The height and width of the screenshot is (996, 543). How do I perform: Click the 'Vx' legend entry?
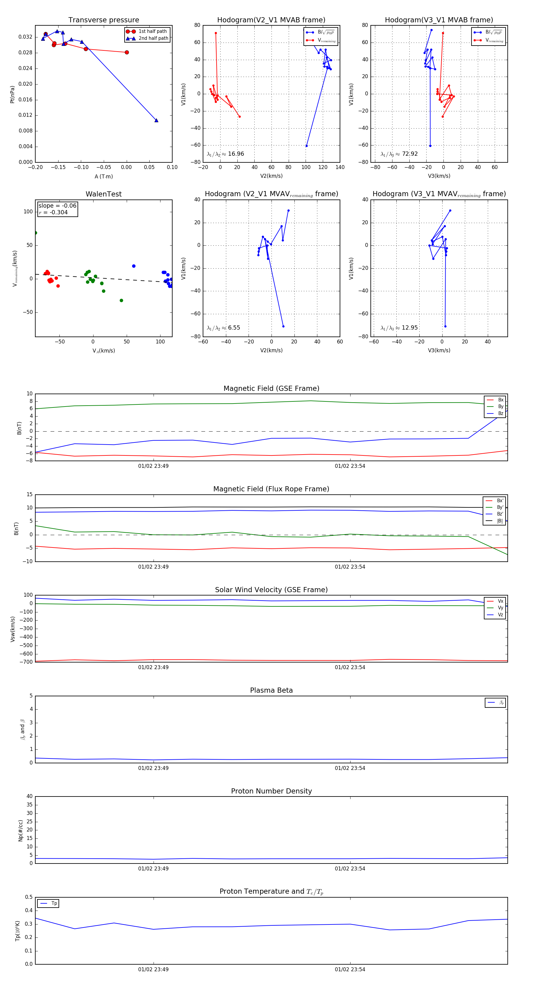click(495, 601)
